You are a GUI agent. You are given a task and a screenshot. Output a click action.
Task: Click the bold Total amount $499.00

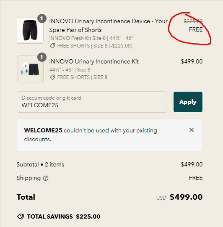[186, 197]
